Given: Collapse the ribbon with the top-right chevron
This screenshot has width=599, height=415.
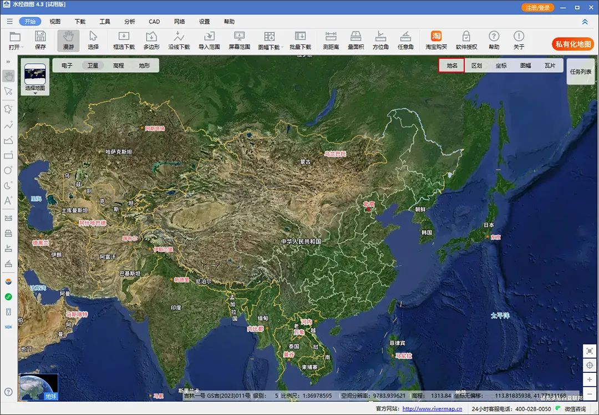Looking at the screenshot, I should [585, 22].
